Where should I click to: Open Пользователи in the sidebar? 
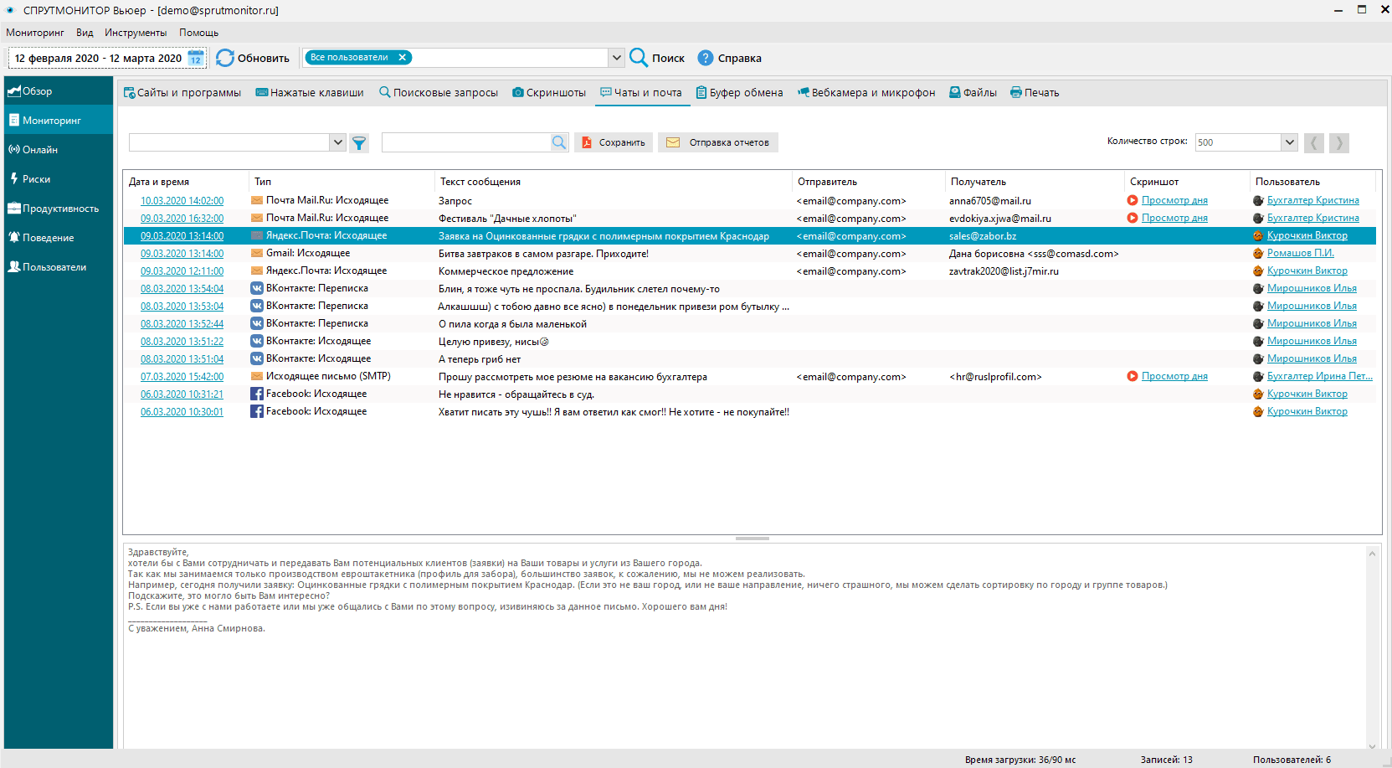[x=59, y=267]
